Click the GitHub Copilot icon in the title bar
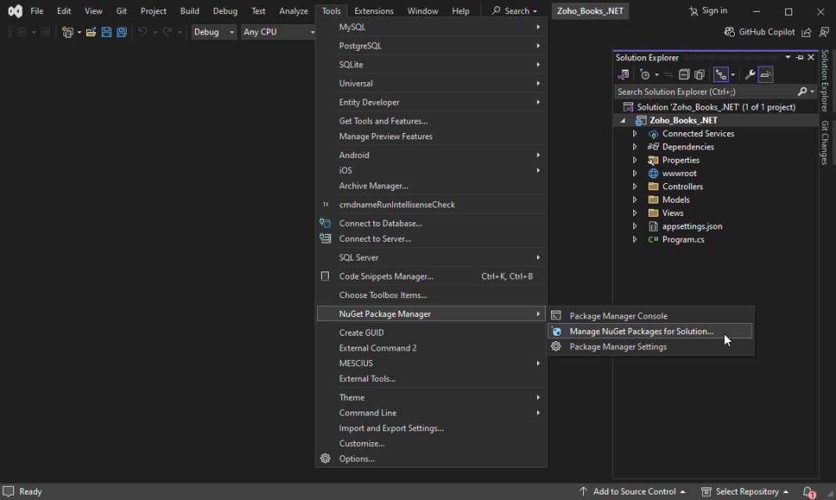The height and width of the screenshot is (500, 836). [x=728, y=32]
